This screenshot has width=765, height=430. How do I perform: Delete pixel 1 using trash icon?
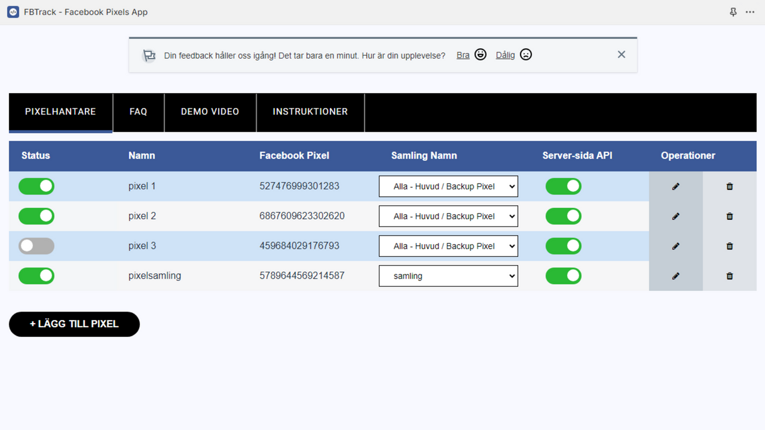click(x=730, y=186)
